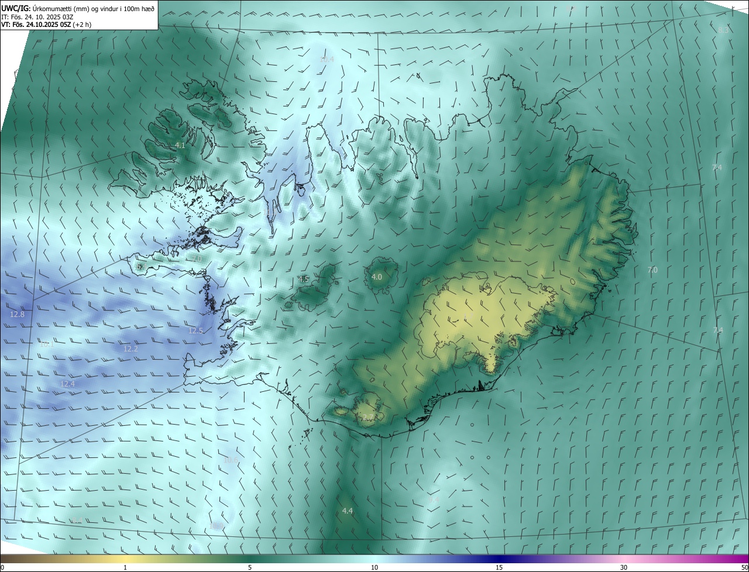This screenshot has width=749, height=572.
Task: Click the 4.0 value on the central glacier
Action: pyautogui.click(x=377, y=277)
